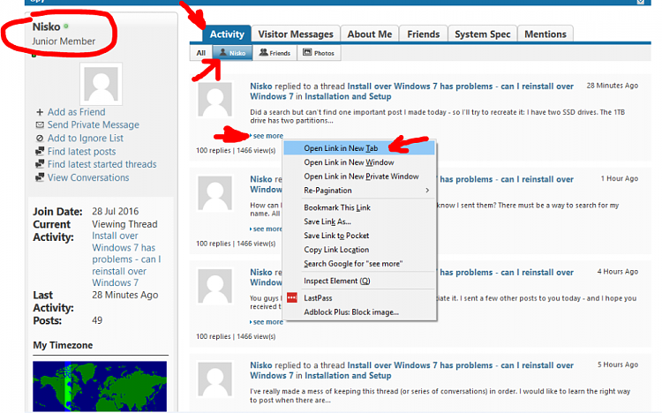
Task: Click the Add to Ignore List icon
Action: pos(40,138)
